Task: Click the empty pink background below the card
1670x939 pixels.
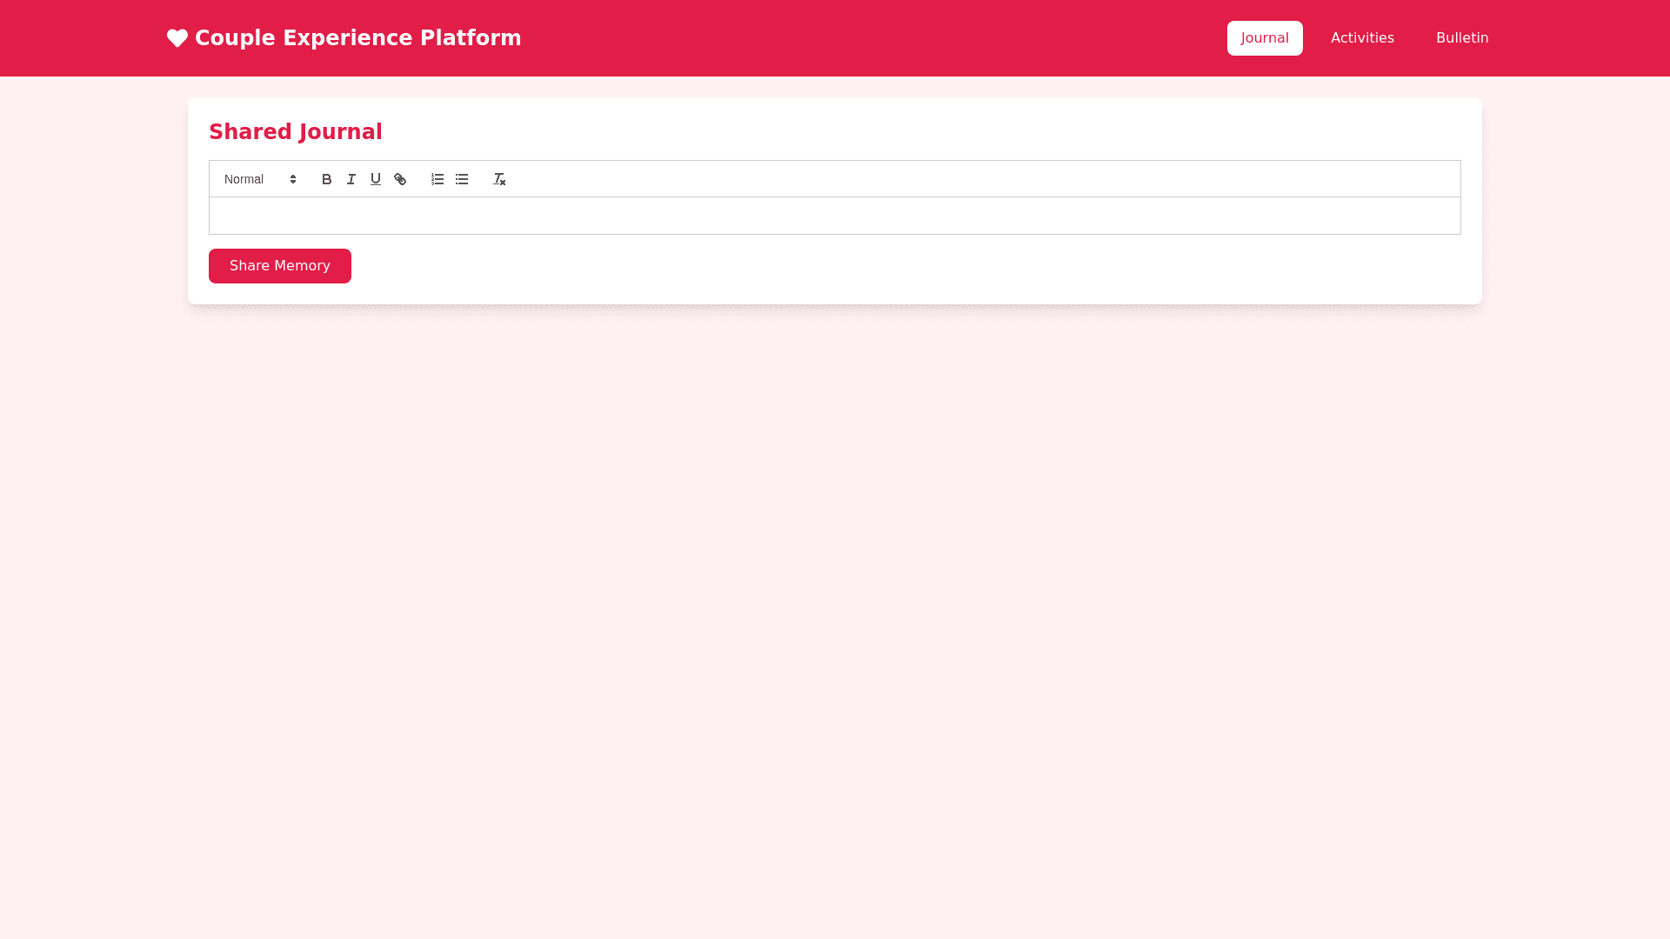Action: (835, 609)
